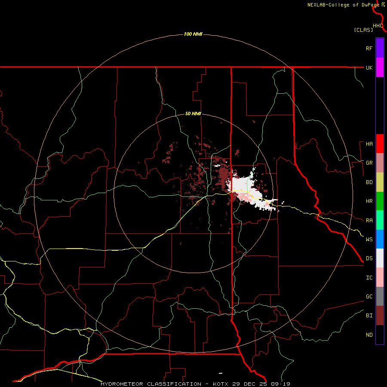Click the gray GC legend swatch
Viewport: 387px width, 387px height.
380,296
